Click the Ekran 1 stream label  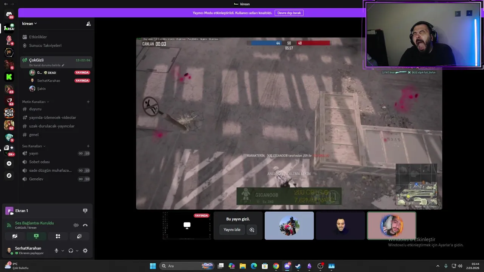pos(22,211)
